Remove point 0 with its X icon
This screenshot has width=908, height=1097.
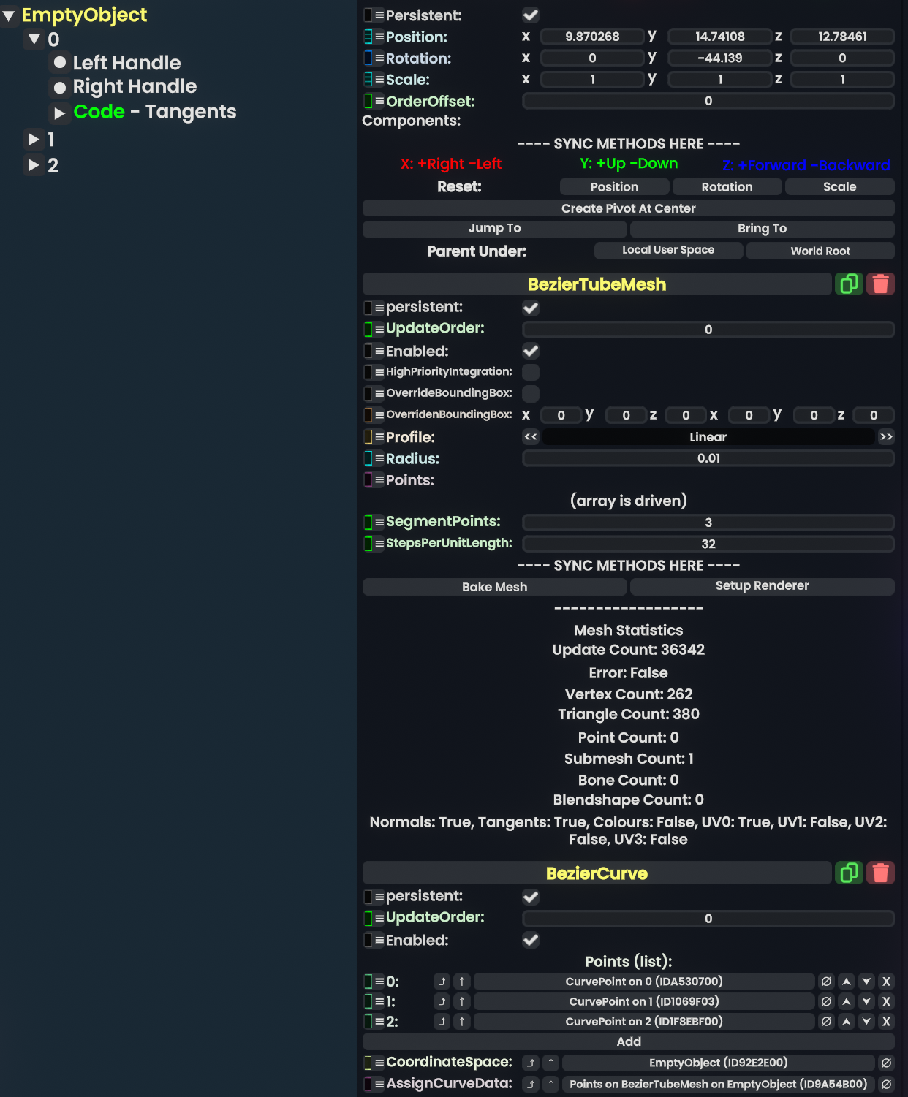click(886, 982)
